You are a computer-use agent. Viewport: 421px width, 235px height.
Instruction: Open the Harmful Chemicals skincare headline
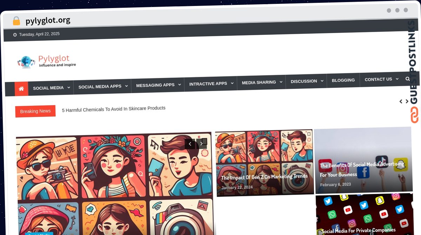[114, 109]
